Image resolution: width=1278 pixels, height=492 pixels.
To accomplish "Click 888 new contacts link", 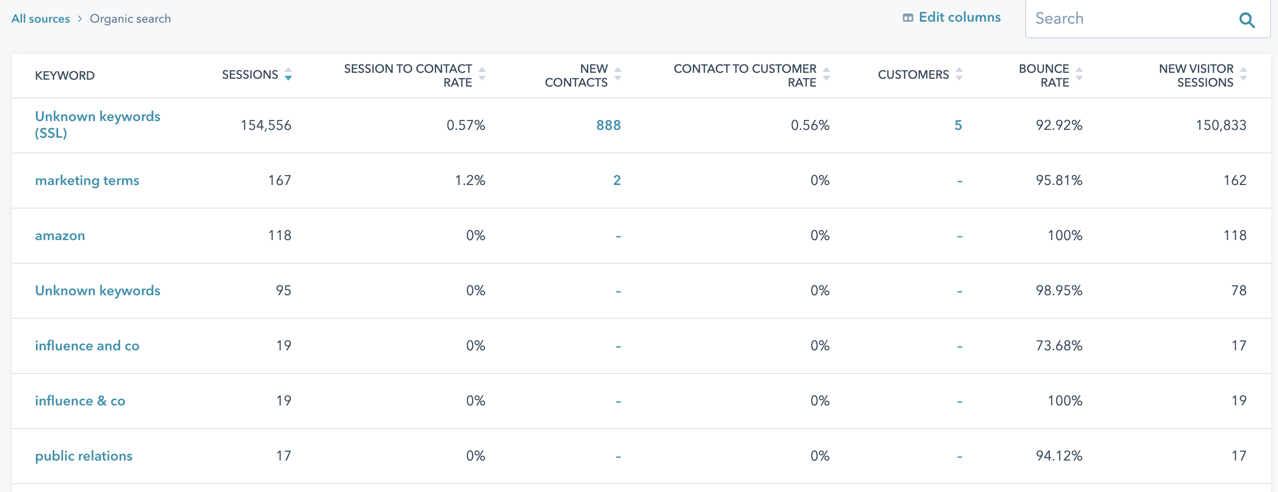I will (608, 125).
